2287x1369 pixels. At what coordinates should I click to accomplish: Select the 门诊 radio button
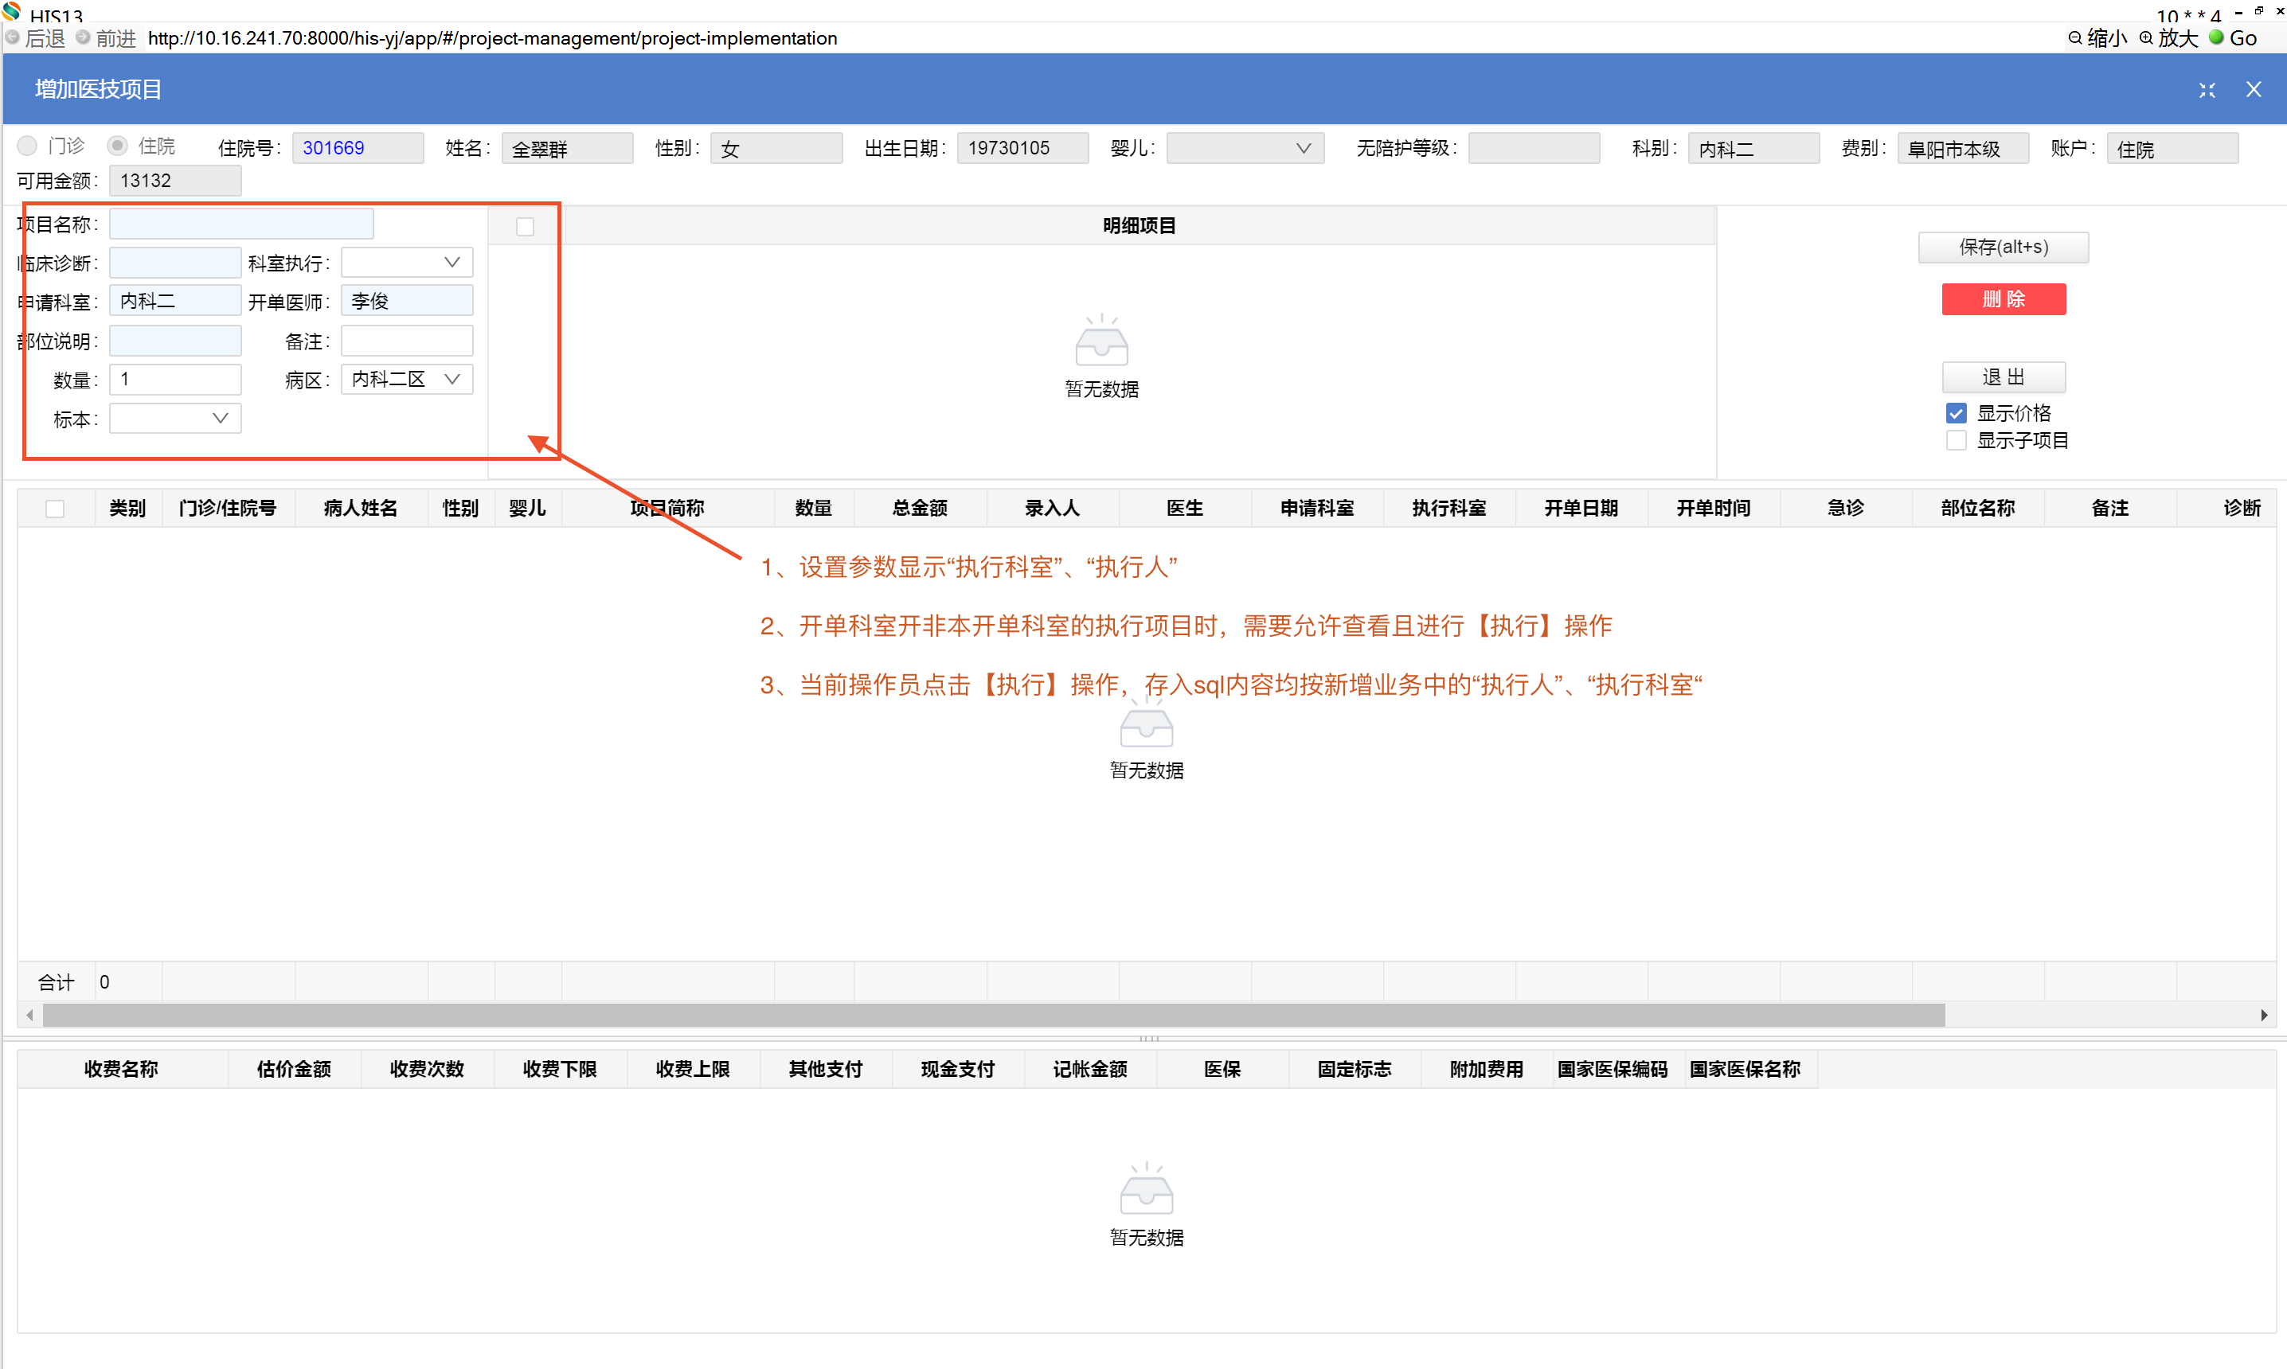(x=28, y=146)
